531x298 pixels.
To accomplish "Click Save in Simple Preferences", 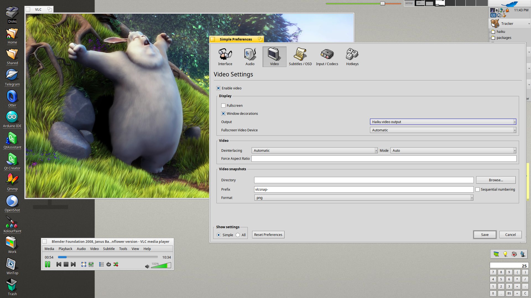I will tap(485, 235).
